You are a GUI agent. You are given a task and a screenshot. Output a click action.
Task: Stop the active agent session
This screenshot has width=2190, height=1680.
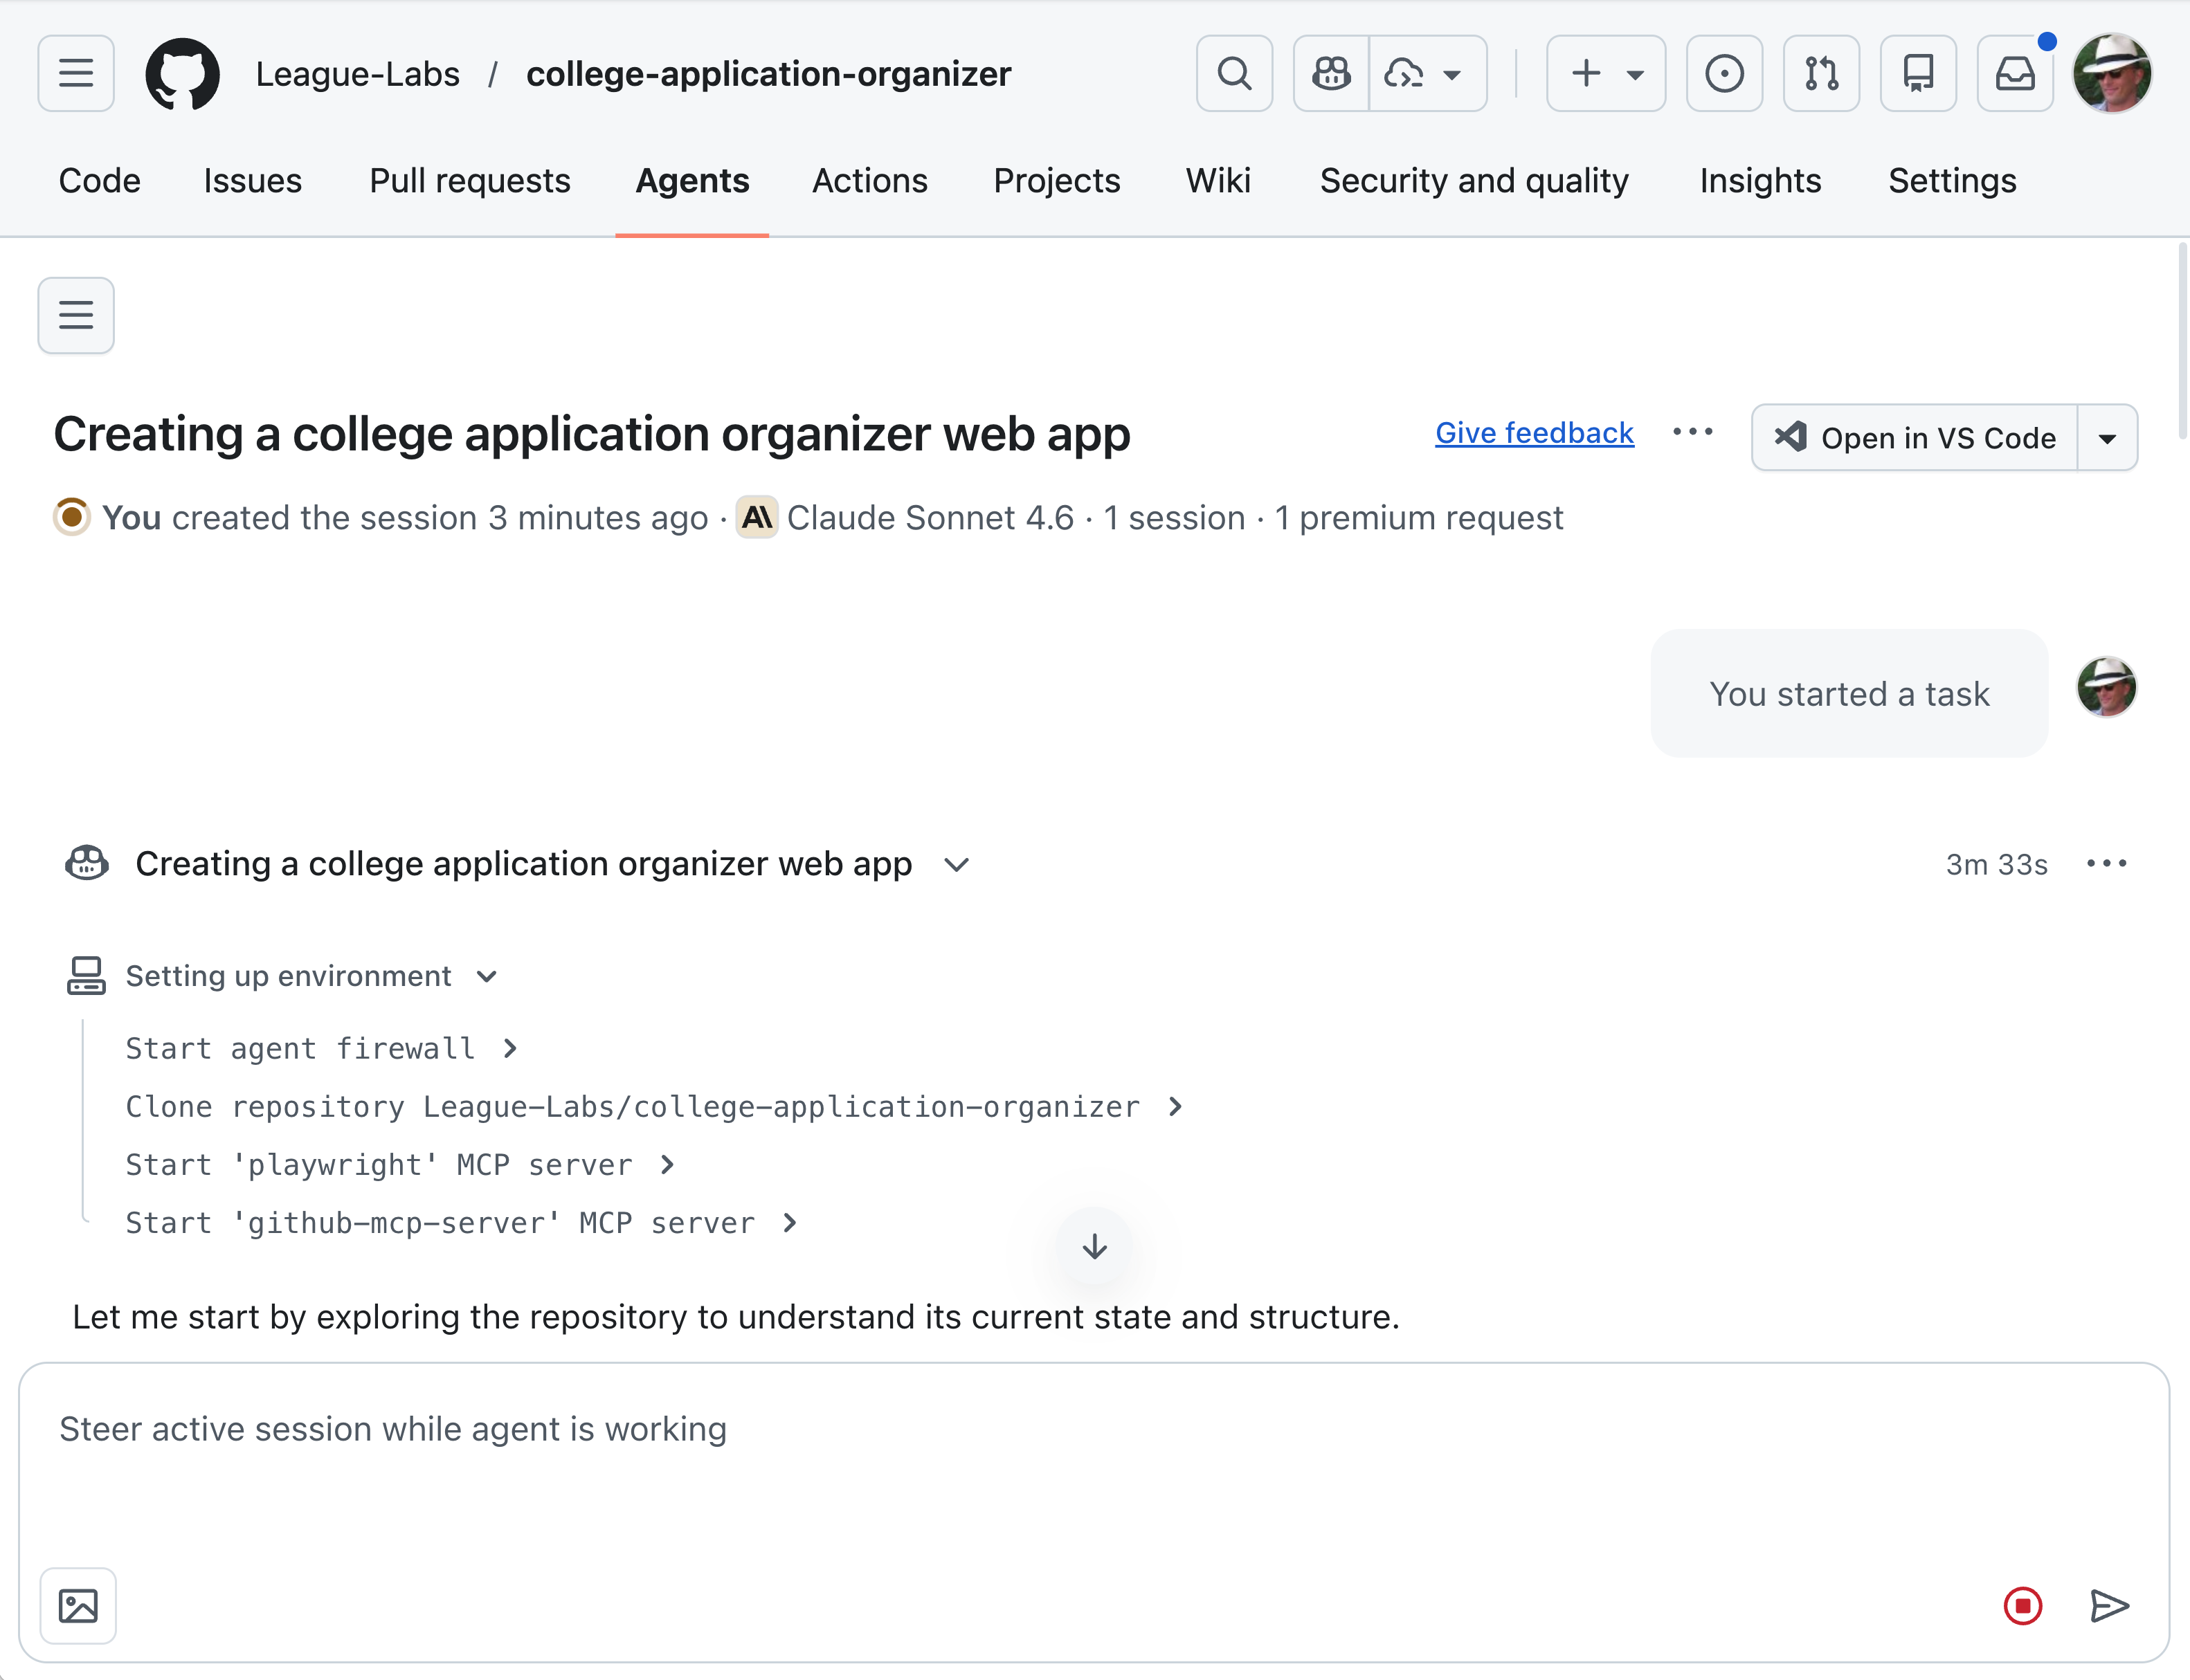pyautogui.click(x=2022, y=1605)
